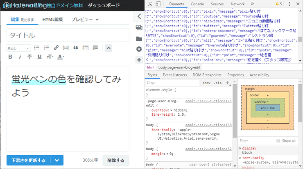Click 下書きを更新する button
Screen dimensions: 303x169
[28, 160]
